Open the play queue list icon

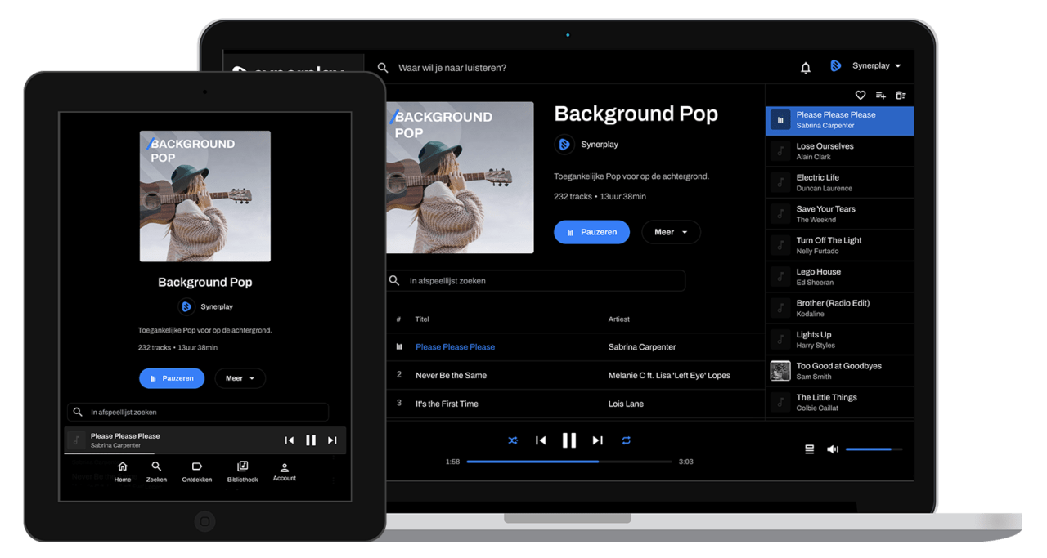(x=809, y=449)
